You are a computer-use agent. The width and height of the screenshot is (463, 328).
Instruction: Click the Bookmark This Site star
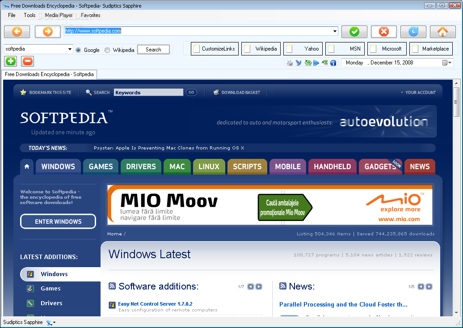(23, 92)
